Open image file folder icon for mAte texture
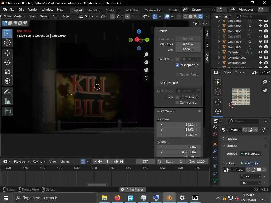Image resolution: width=271 pixels, height=203 pixels. [x=259, y=170]
